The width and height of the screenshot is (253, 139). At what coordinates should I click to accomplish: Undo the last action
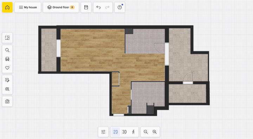coord(98,7)
